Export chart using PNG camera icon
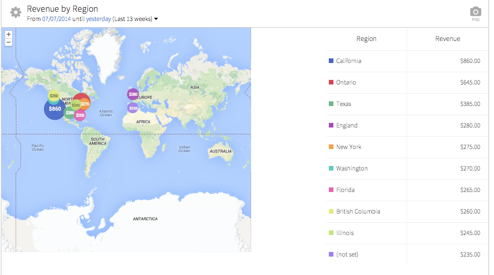This screenshot has width=494, height=275. tap(476, 12)
